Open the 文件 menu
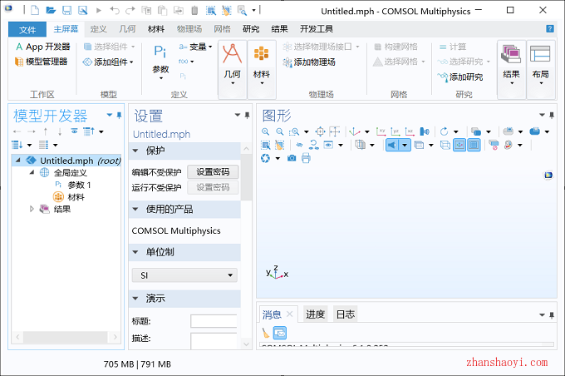 [27, 30]
